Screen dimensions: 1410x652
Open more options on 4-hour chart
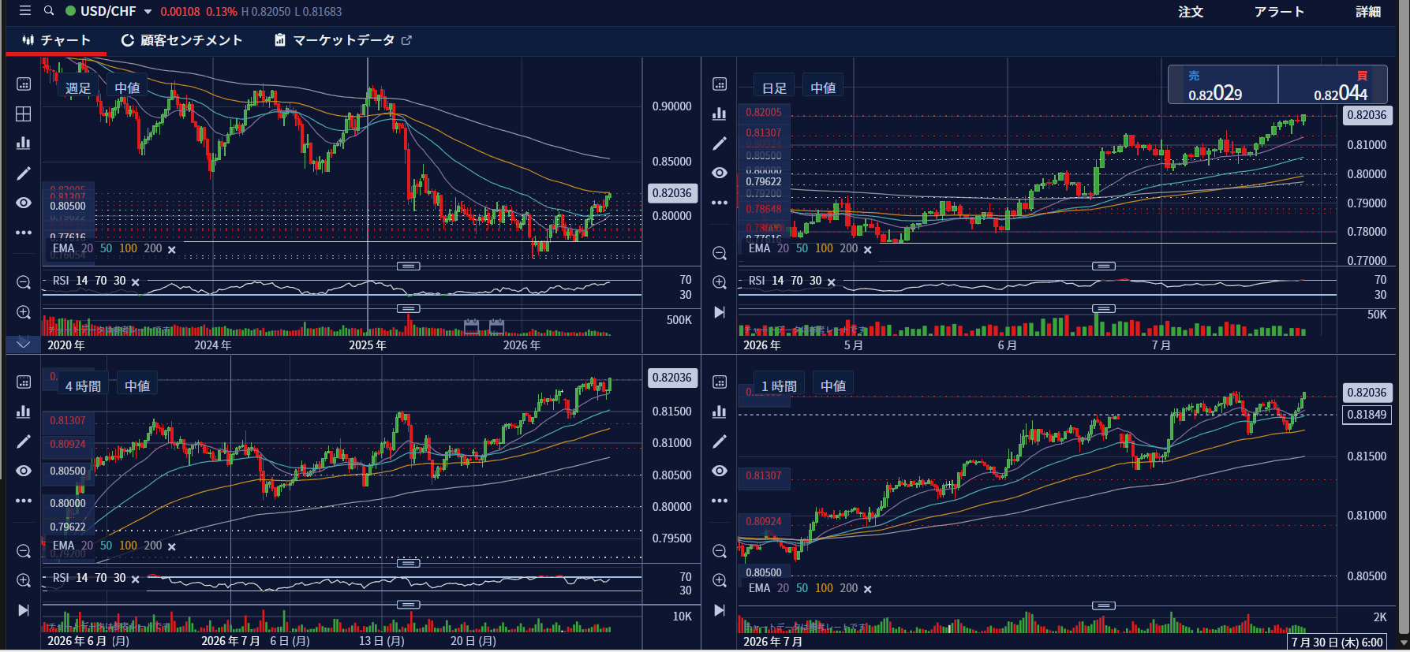click(x=24, y=501)
